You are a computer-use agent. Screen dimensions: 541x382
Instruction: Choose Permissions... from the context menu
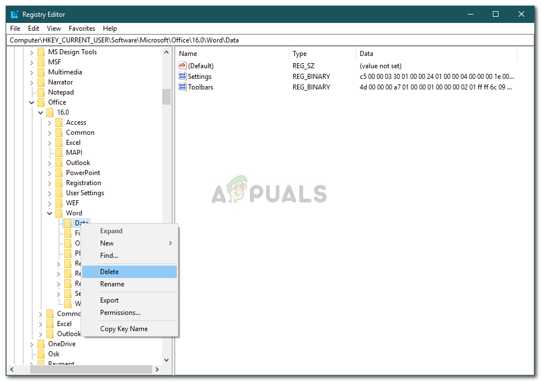pos(129,313)
